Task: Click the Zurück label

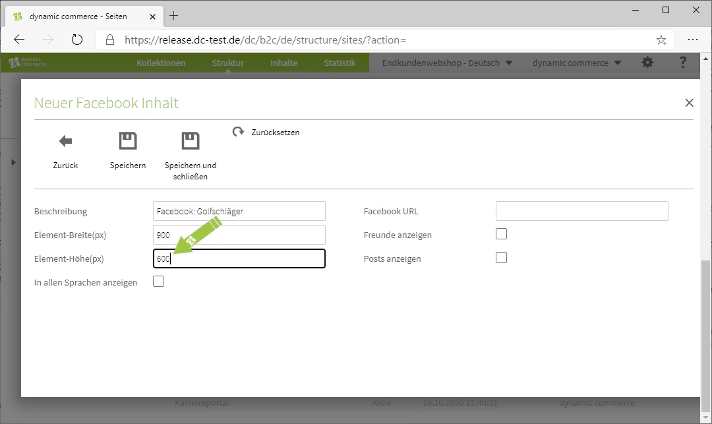Action: click(65, 166)
